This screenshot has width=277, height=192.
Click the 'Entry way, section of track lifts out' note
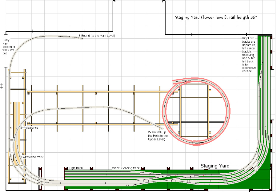pos(9,47)
